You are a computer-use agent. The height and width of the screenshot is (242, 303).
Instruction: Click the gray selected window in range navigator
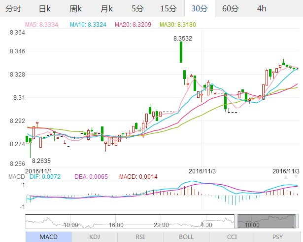point(266,221)
